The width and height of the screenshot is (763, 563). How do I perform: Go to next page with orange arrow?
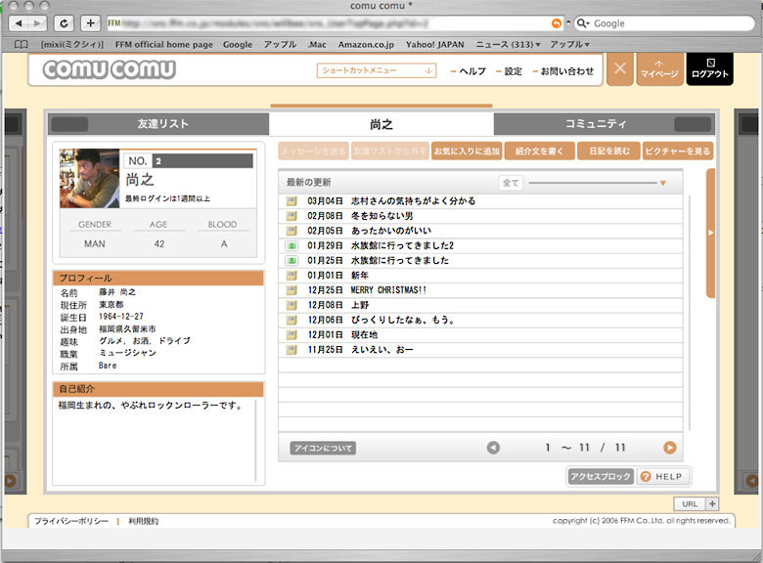tap(670, 448)
